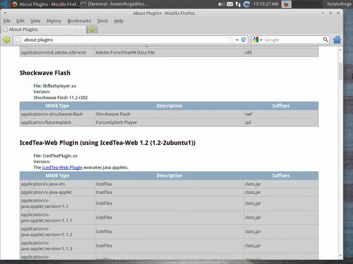Viewport: 353px width, 264px height.
Task: Click the java-applet;version=1.1.2 MIME cell
Action: click(x=57, y=232)
